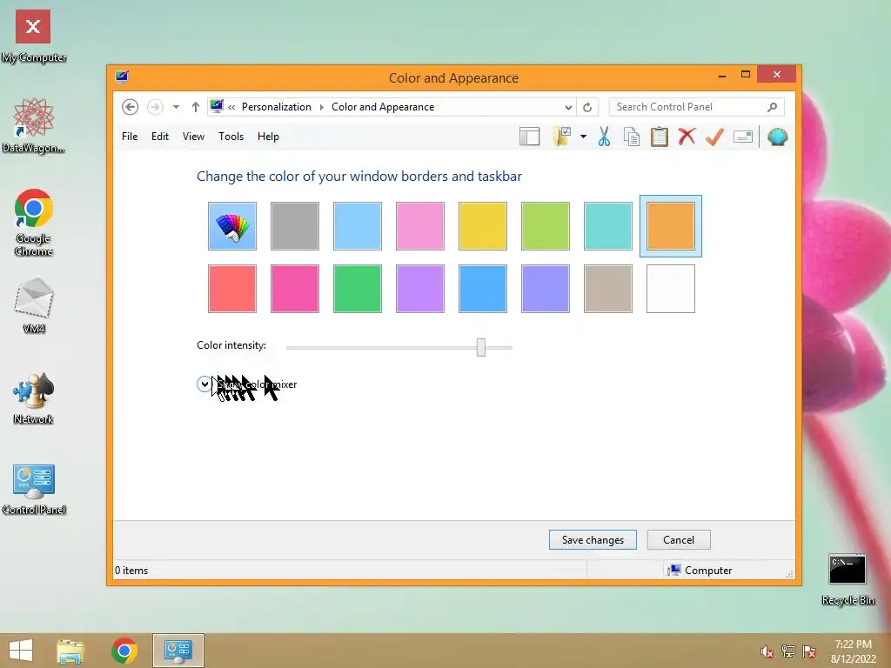Viewport: 891px width, 668px height.
Task: Open the Windows Start button
Action: pos(21,651)
